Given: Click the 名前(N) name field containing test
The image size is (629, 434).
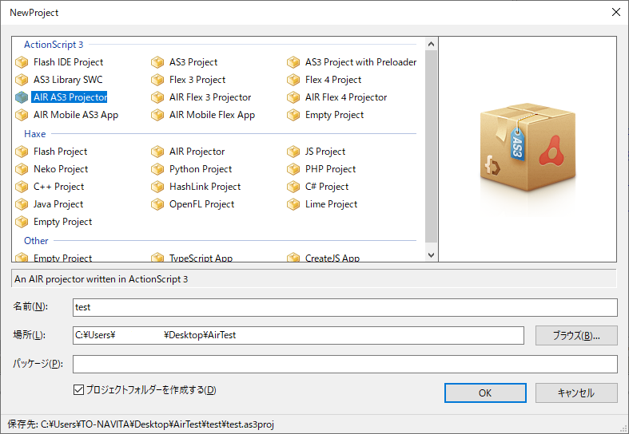Looking at the screenshot, I should click(345, 307).
